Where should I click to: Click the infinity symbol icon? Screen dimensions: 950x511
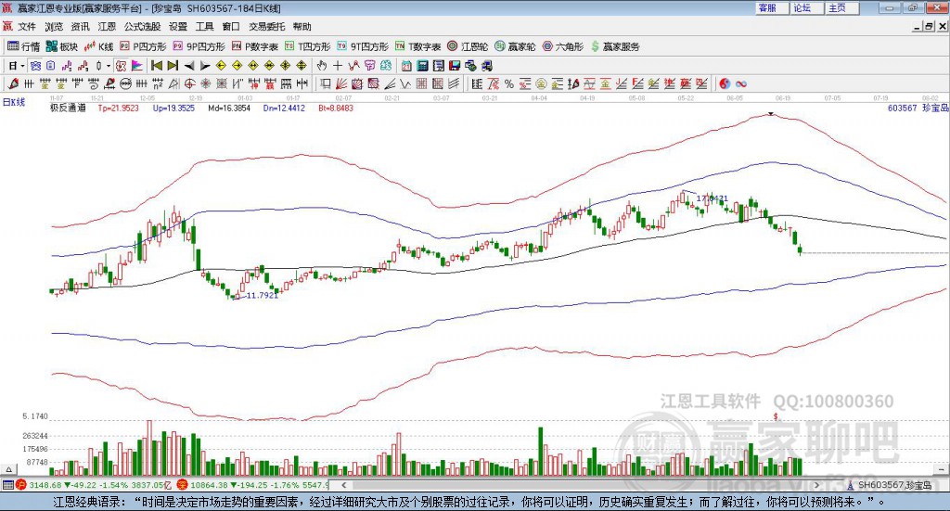point(740,83)
